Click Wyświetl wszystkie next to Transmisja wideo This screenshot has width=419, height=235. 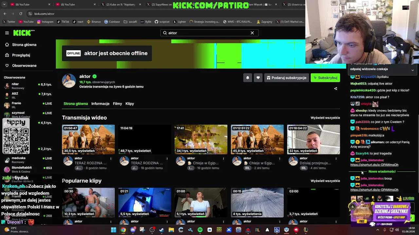(325, 118)
